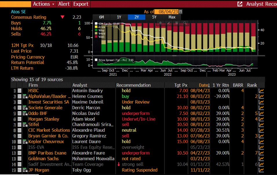This screenshot has height=175, width=277.
Task: Edit the As of date field 08/04/23
Action: (x=167, y=12)
